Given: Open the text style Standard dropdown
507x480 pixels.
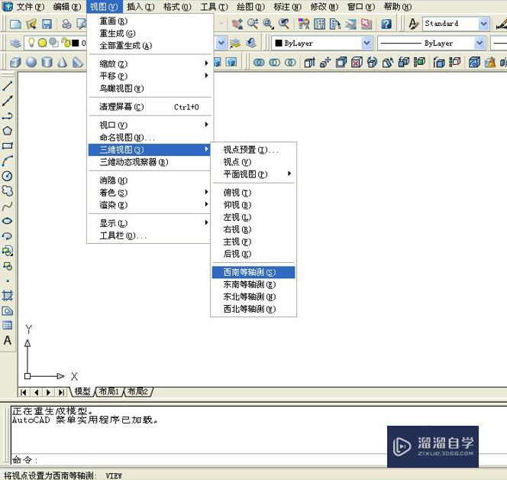Looking at the screenshot, I should [x=483, y=24].
